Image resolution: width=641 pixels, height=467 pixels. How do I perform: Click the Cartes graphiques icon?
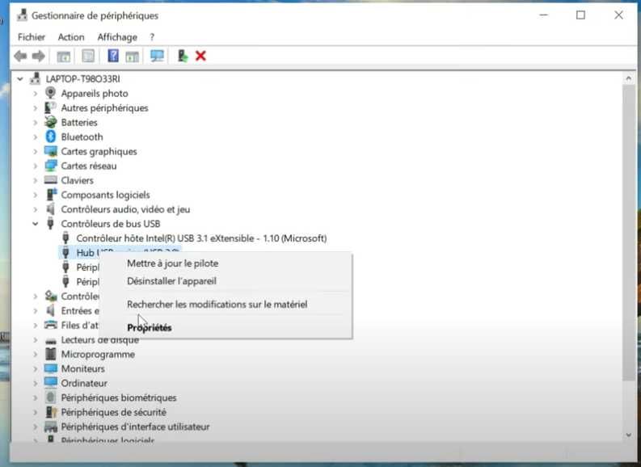pyautogui.click(x=51, y=151)
